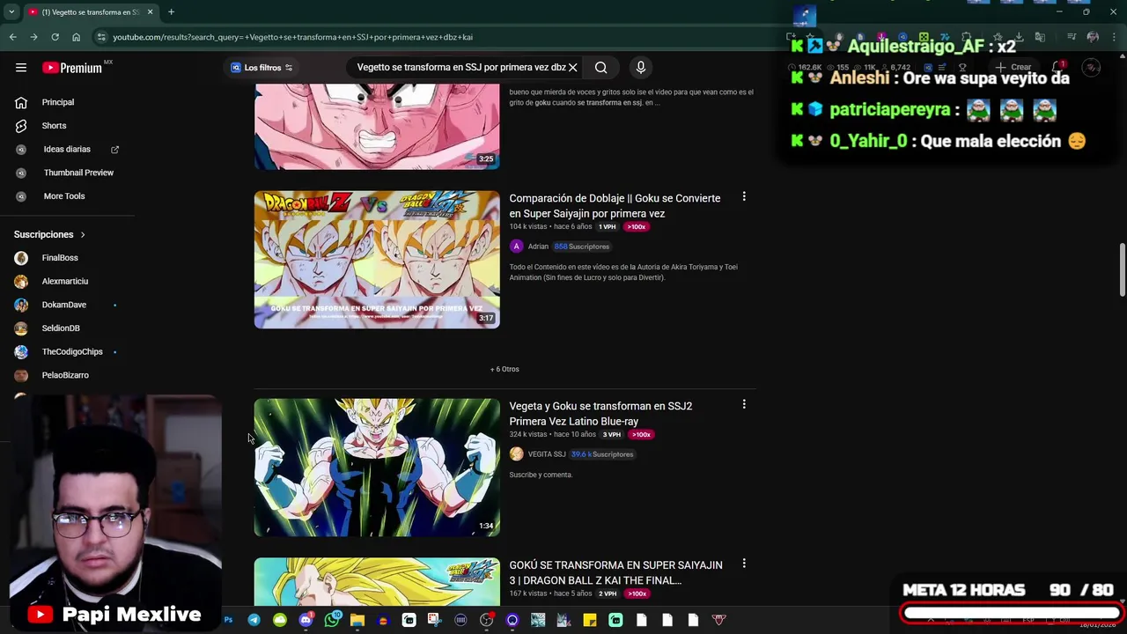Viewport: 1127px width, 634px height.
Task: Open the DokamDave subscription channel
Action: tap(63, 305)
